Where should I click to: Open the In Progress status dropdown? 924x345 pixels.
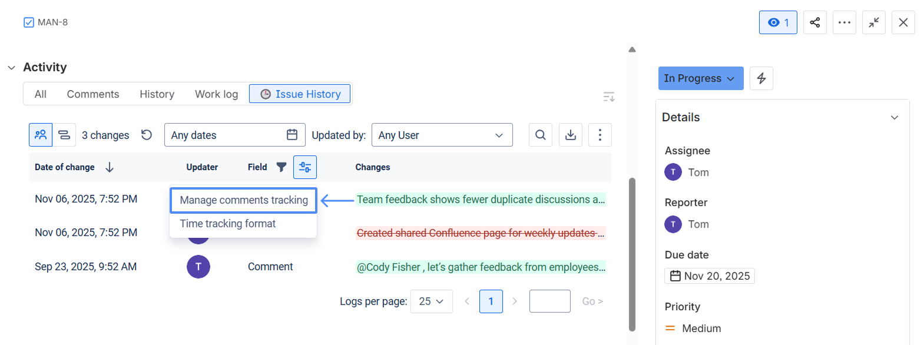pyautogui.click(x=700, y=78)
